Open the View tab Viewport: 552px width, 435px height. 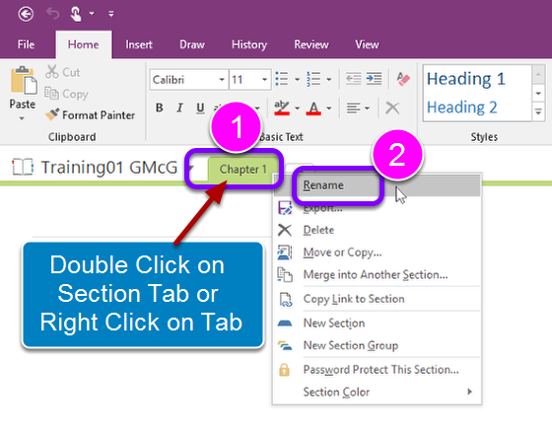[x=367, y=44]
